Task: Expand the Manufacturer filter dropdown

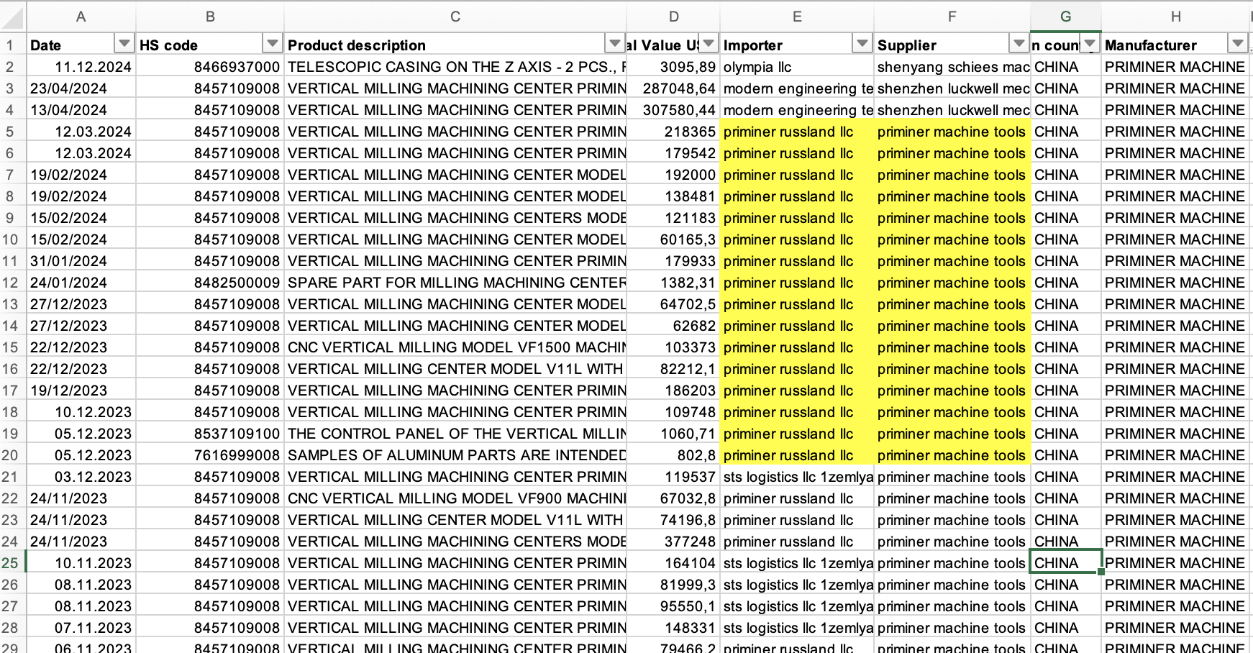Action: click(1237, 44)
